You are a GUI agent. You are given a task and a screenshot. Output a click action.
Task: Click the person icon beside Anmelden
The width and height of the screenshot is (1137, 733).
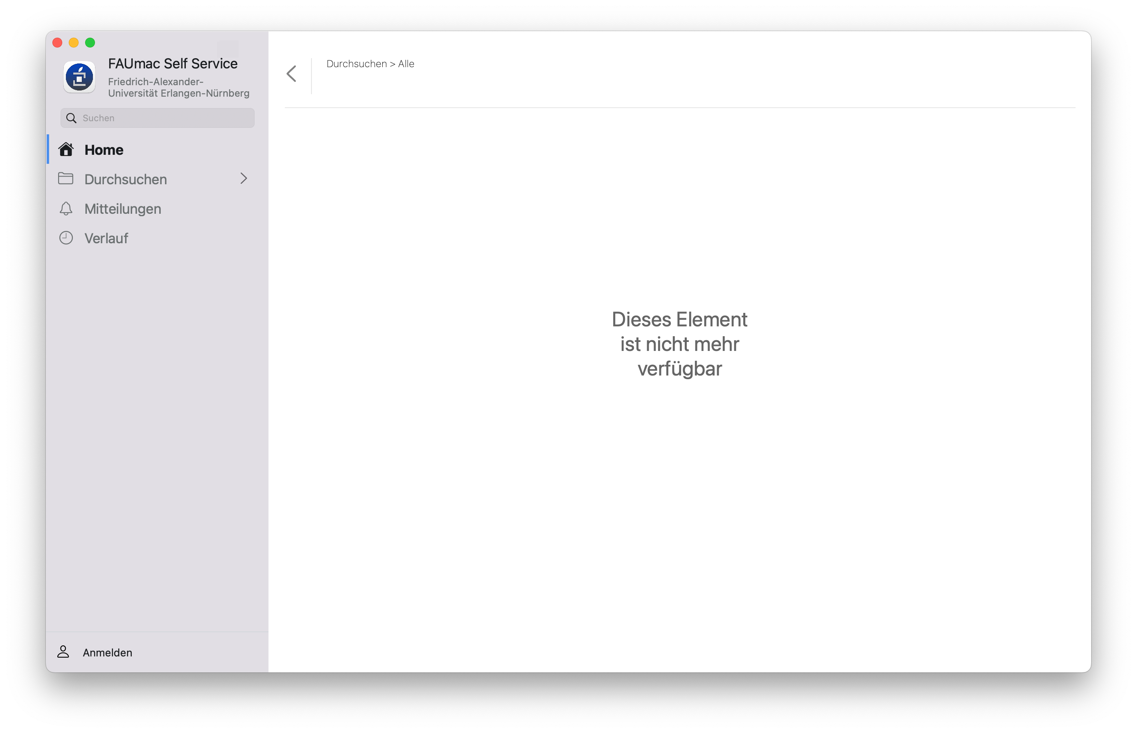(63, 652)
